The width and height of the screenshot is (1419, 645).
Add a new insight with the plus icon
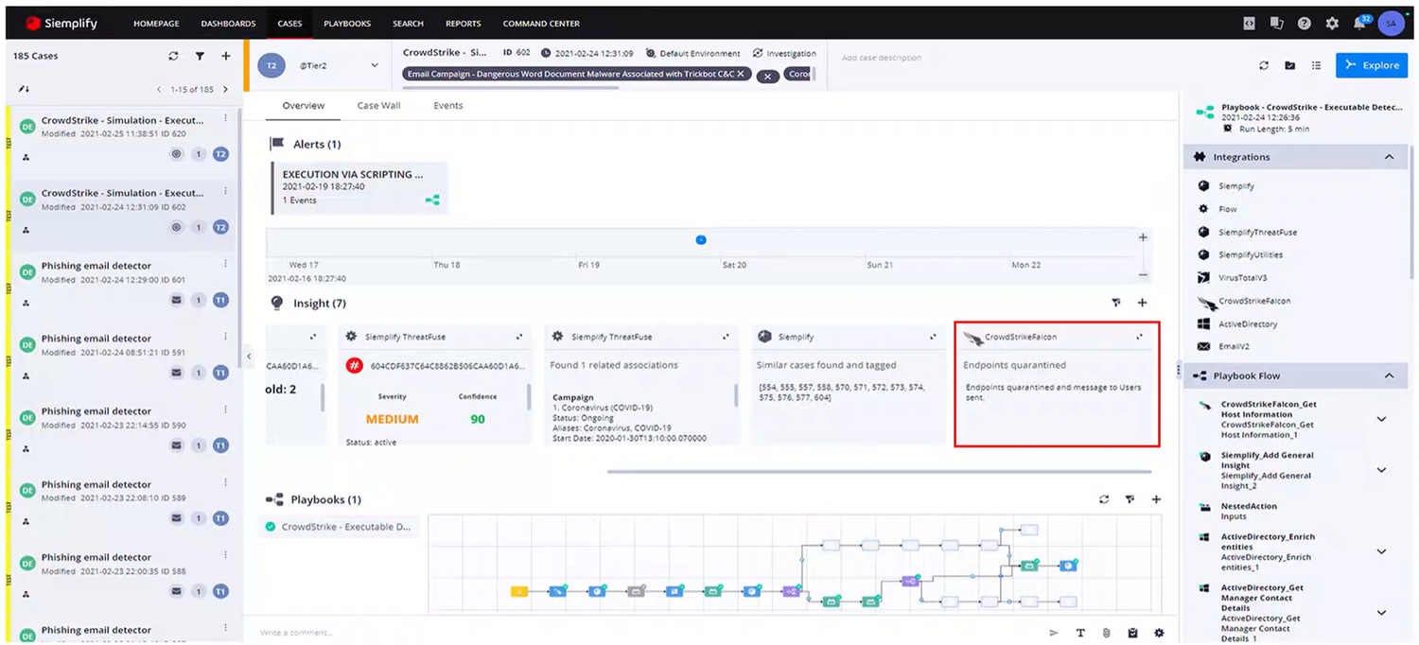click(x=1142, y=303)
